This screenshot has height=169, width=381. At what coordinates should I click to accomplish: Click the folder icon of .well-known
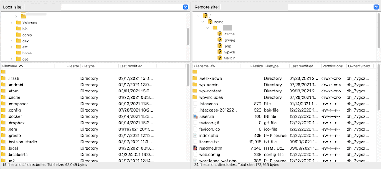coord(195,78)
